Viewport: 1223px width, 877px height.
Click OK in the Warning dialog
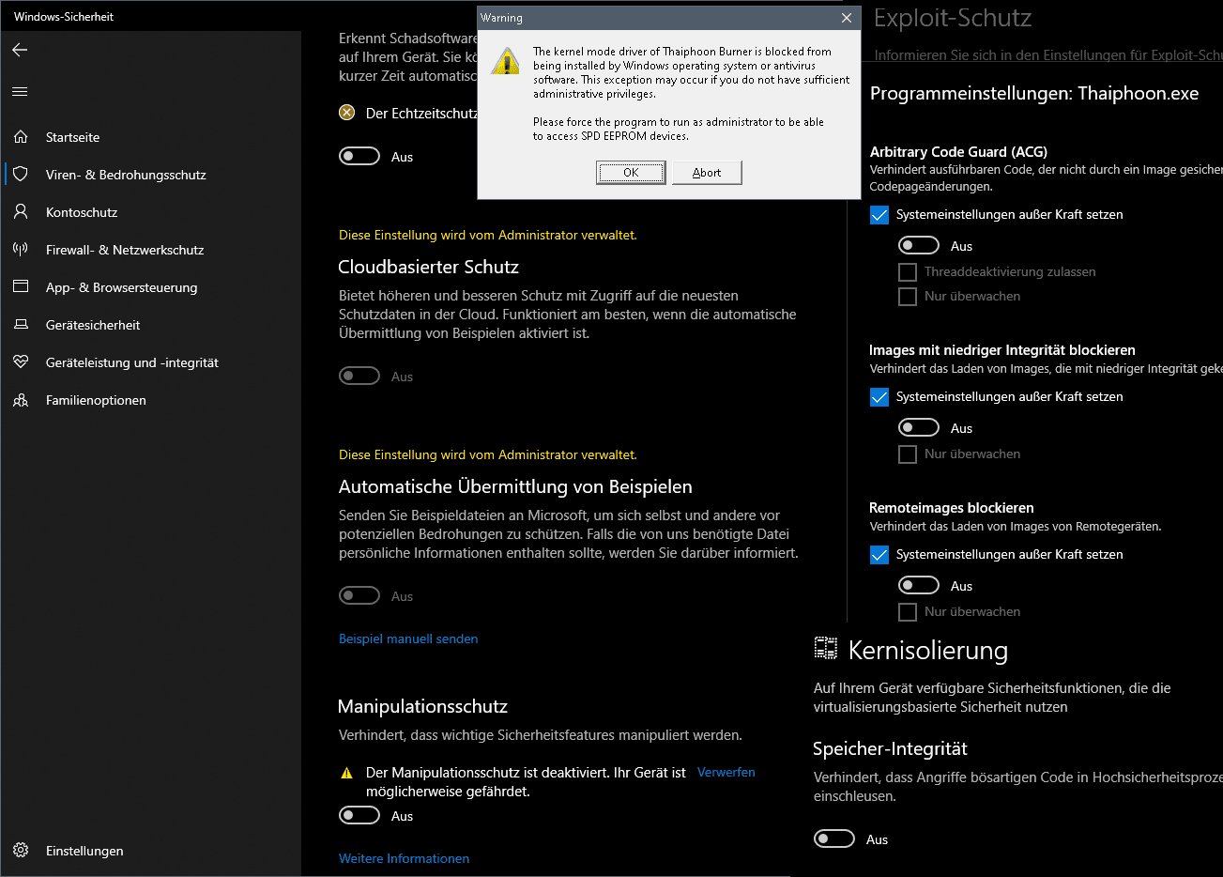[631, 173]
